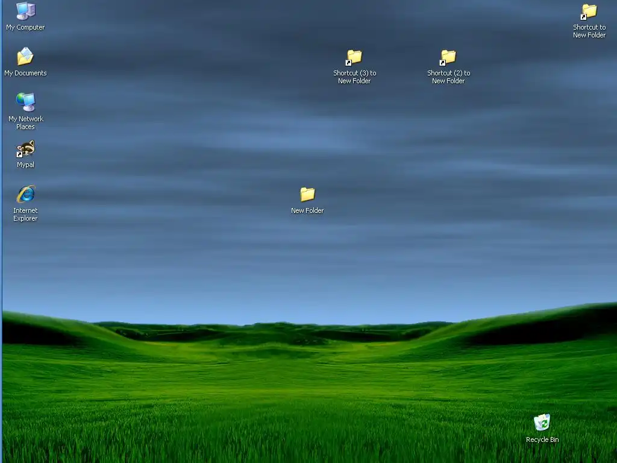Select the Mypal raccoon browser shortcut

pyautogui.click(x=25, y=149)
